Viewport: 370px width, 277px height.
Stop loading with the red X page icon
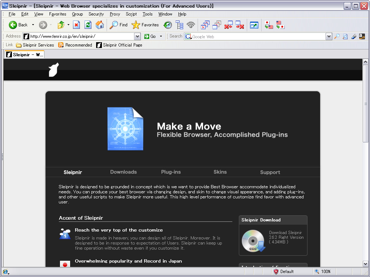[76, 25]
